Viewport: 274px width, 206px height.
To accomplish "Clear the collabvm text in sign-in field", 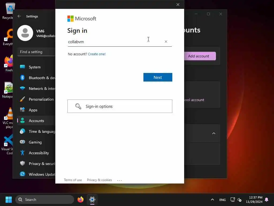I will [166, 42].
